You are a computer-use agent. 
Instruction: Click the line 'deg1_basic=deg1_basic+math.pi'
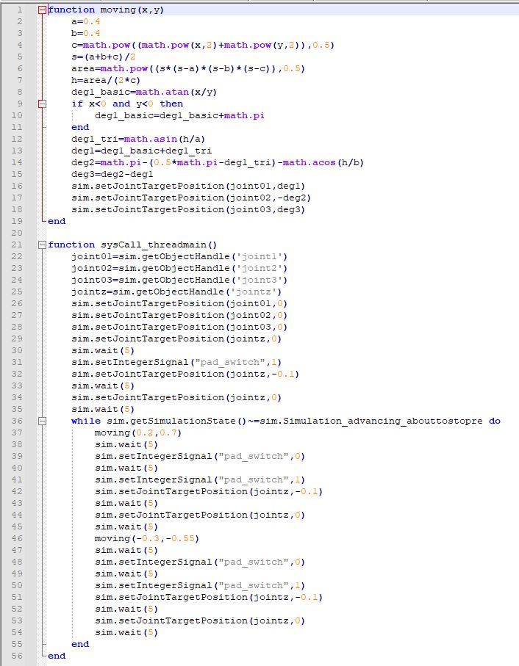(179, 115)
